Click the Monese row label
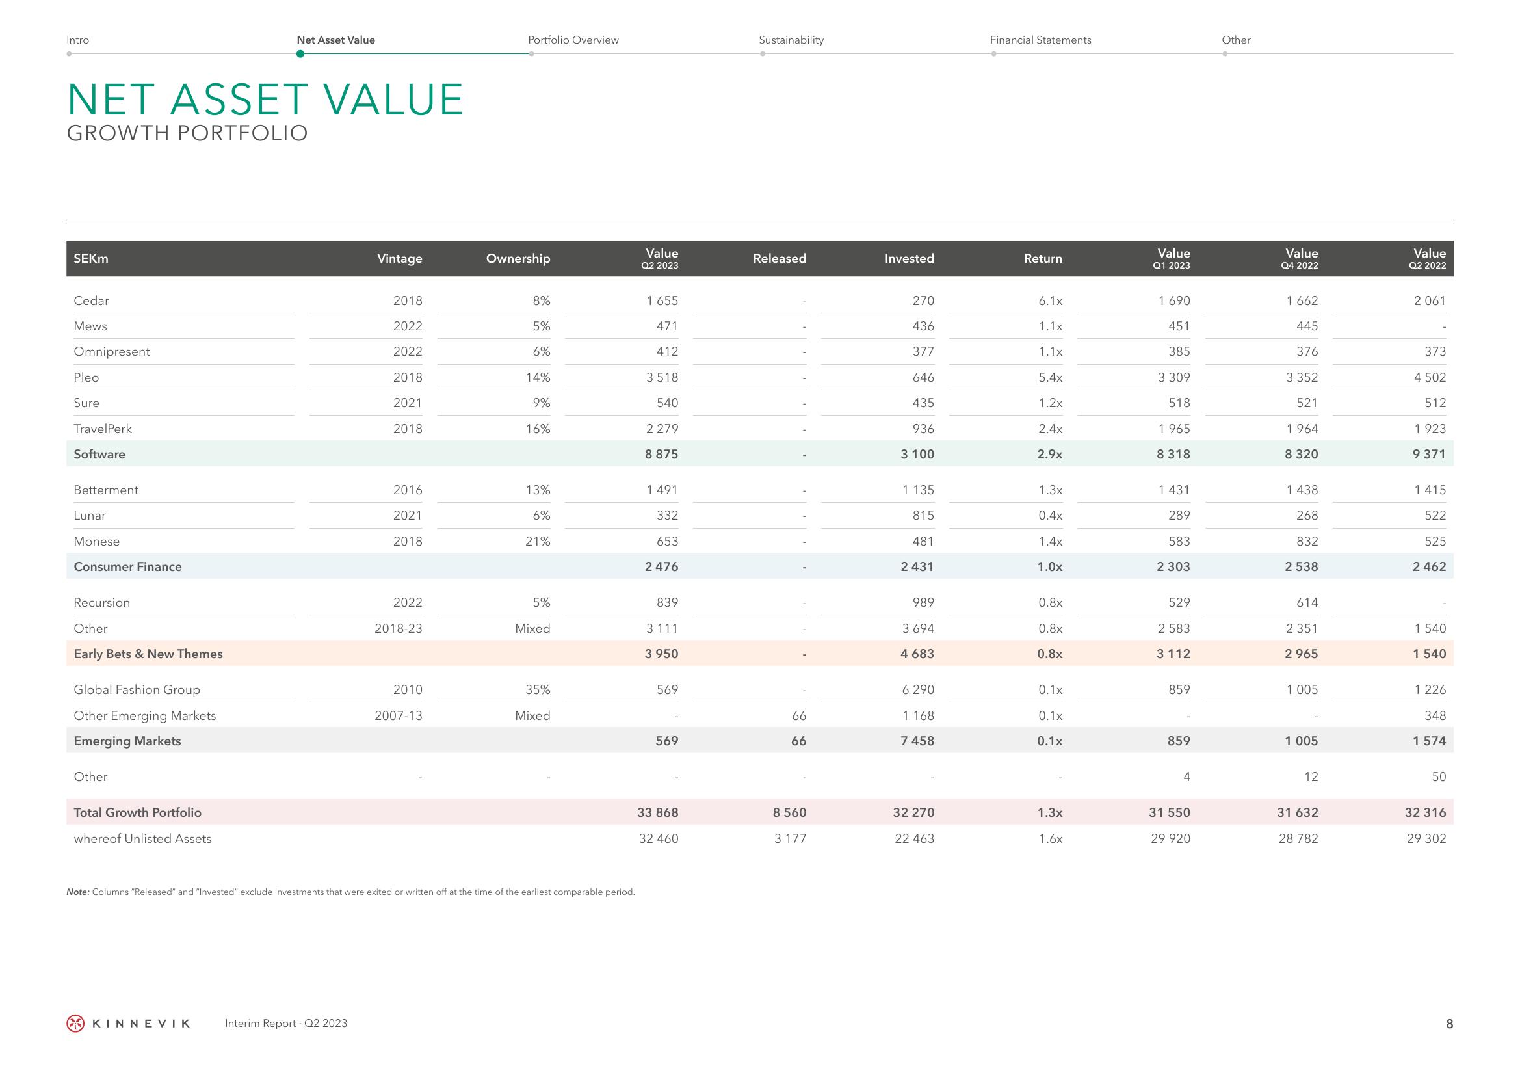1520x1075 pixels. pos(97,541)
